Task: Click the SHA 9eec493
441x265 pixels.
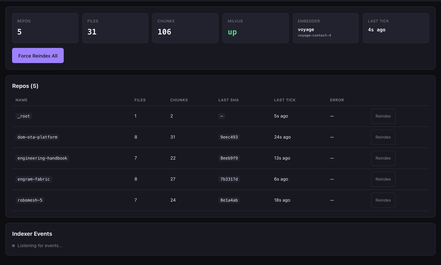Action: pyautogui.click(x=229, y=137)
